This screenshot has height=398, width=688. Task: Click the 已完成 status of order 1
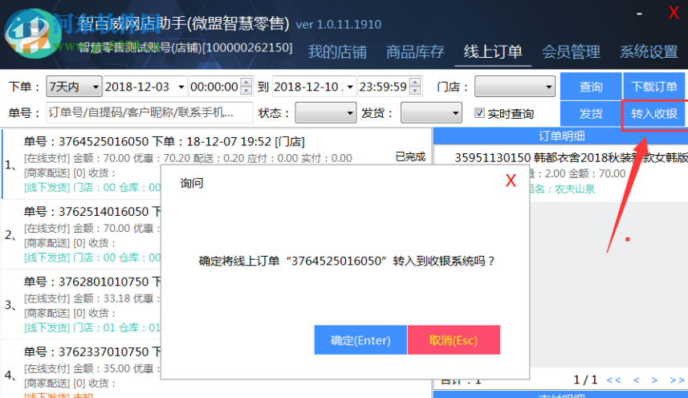[410, 156]
